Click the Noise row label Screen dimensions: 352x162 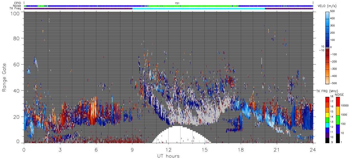point(17,6)
